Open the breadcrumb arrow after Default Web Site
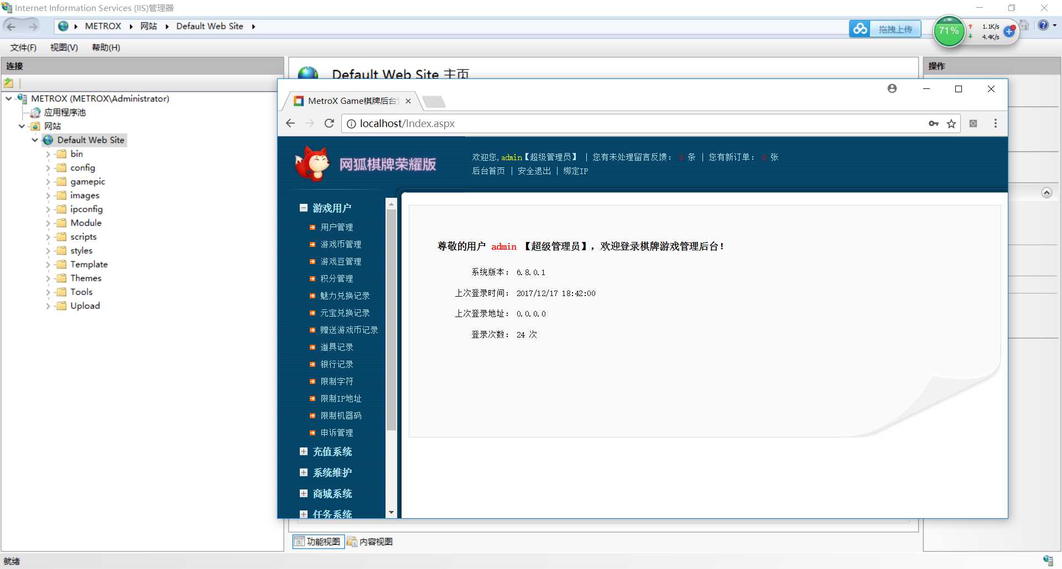The width and height of the screenshot is (1062, 569). [253, 27]
